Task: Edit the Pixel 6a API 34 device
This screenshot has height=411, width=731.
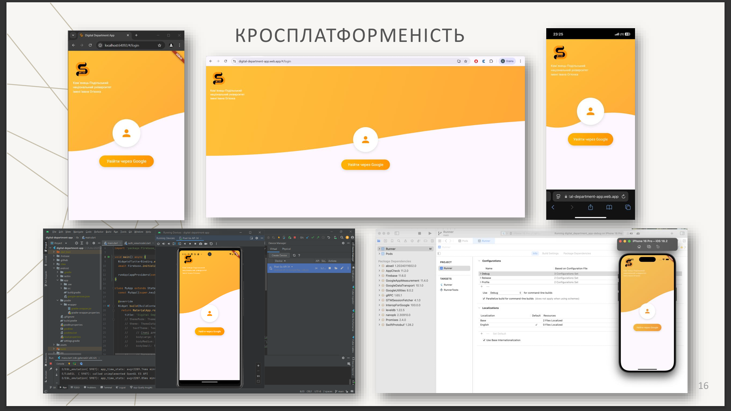Action: (x=342, y=268)
